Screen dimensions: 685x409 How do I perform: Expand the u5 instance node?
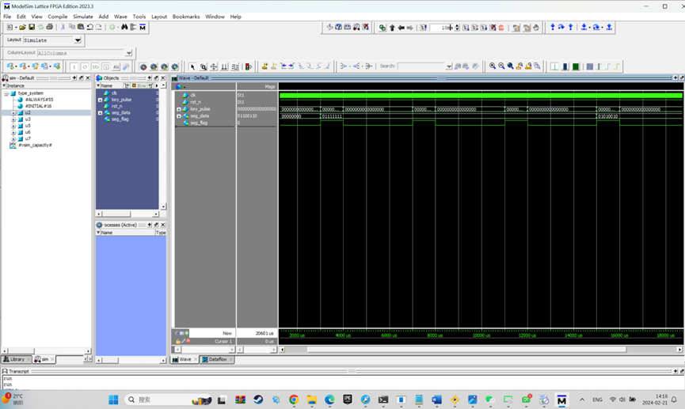(13, 126)
